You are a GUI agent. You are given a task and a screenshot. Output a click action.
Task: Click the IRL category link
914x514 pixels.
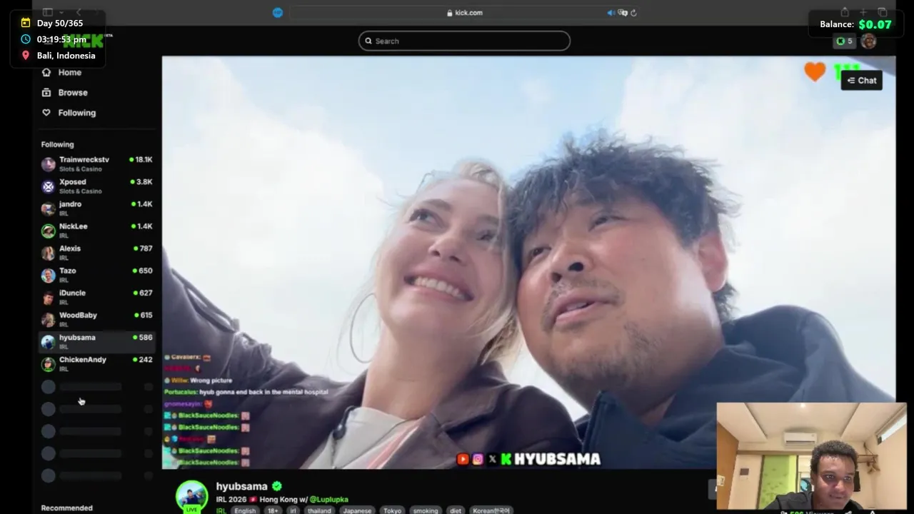[x=221, y=510]
